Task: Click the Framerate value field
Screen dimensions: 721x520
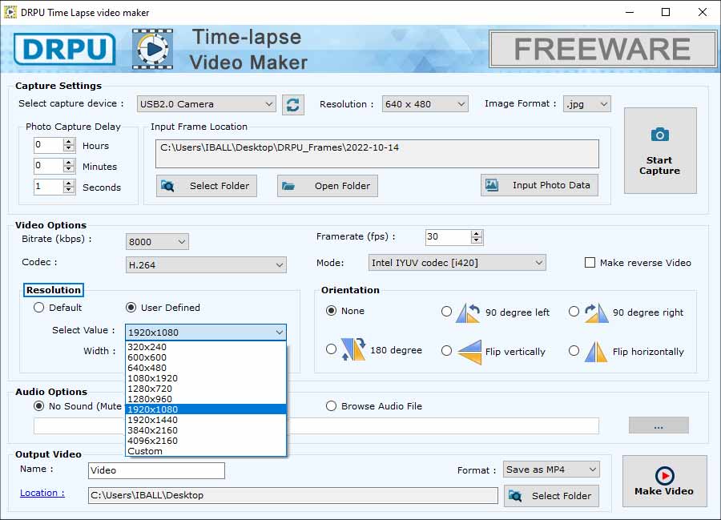Action: coord(449,237)
